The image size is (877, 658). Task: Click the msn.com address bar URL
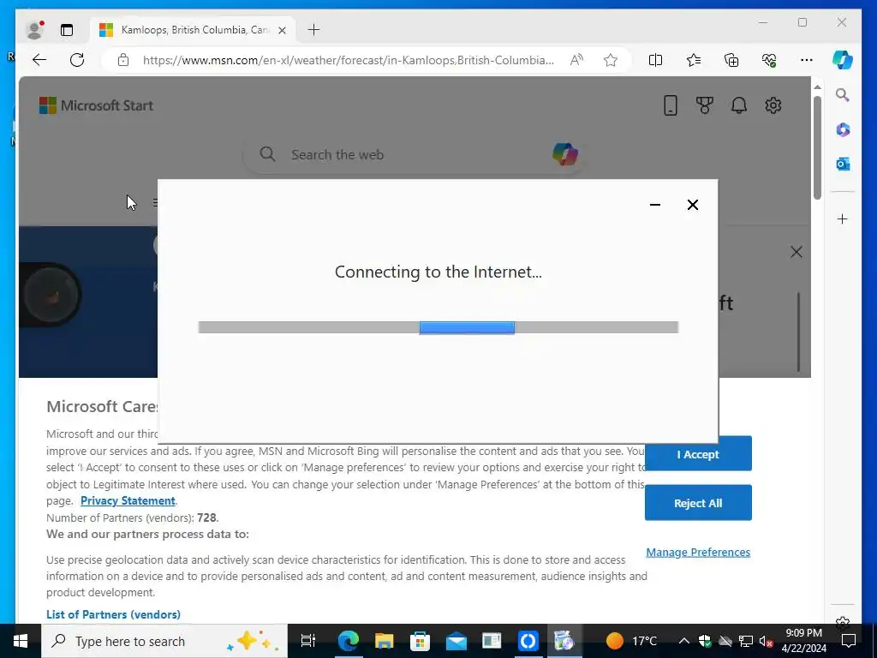(x=348, y=60)
